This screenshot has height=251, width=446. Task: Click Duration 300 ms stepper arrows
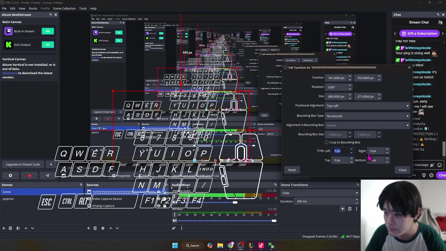pyautogui.click(x=356, y=201)
